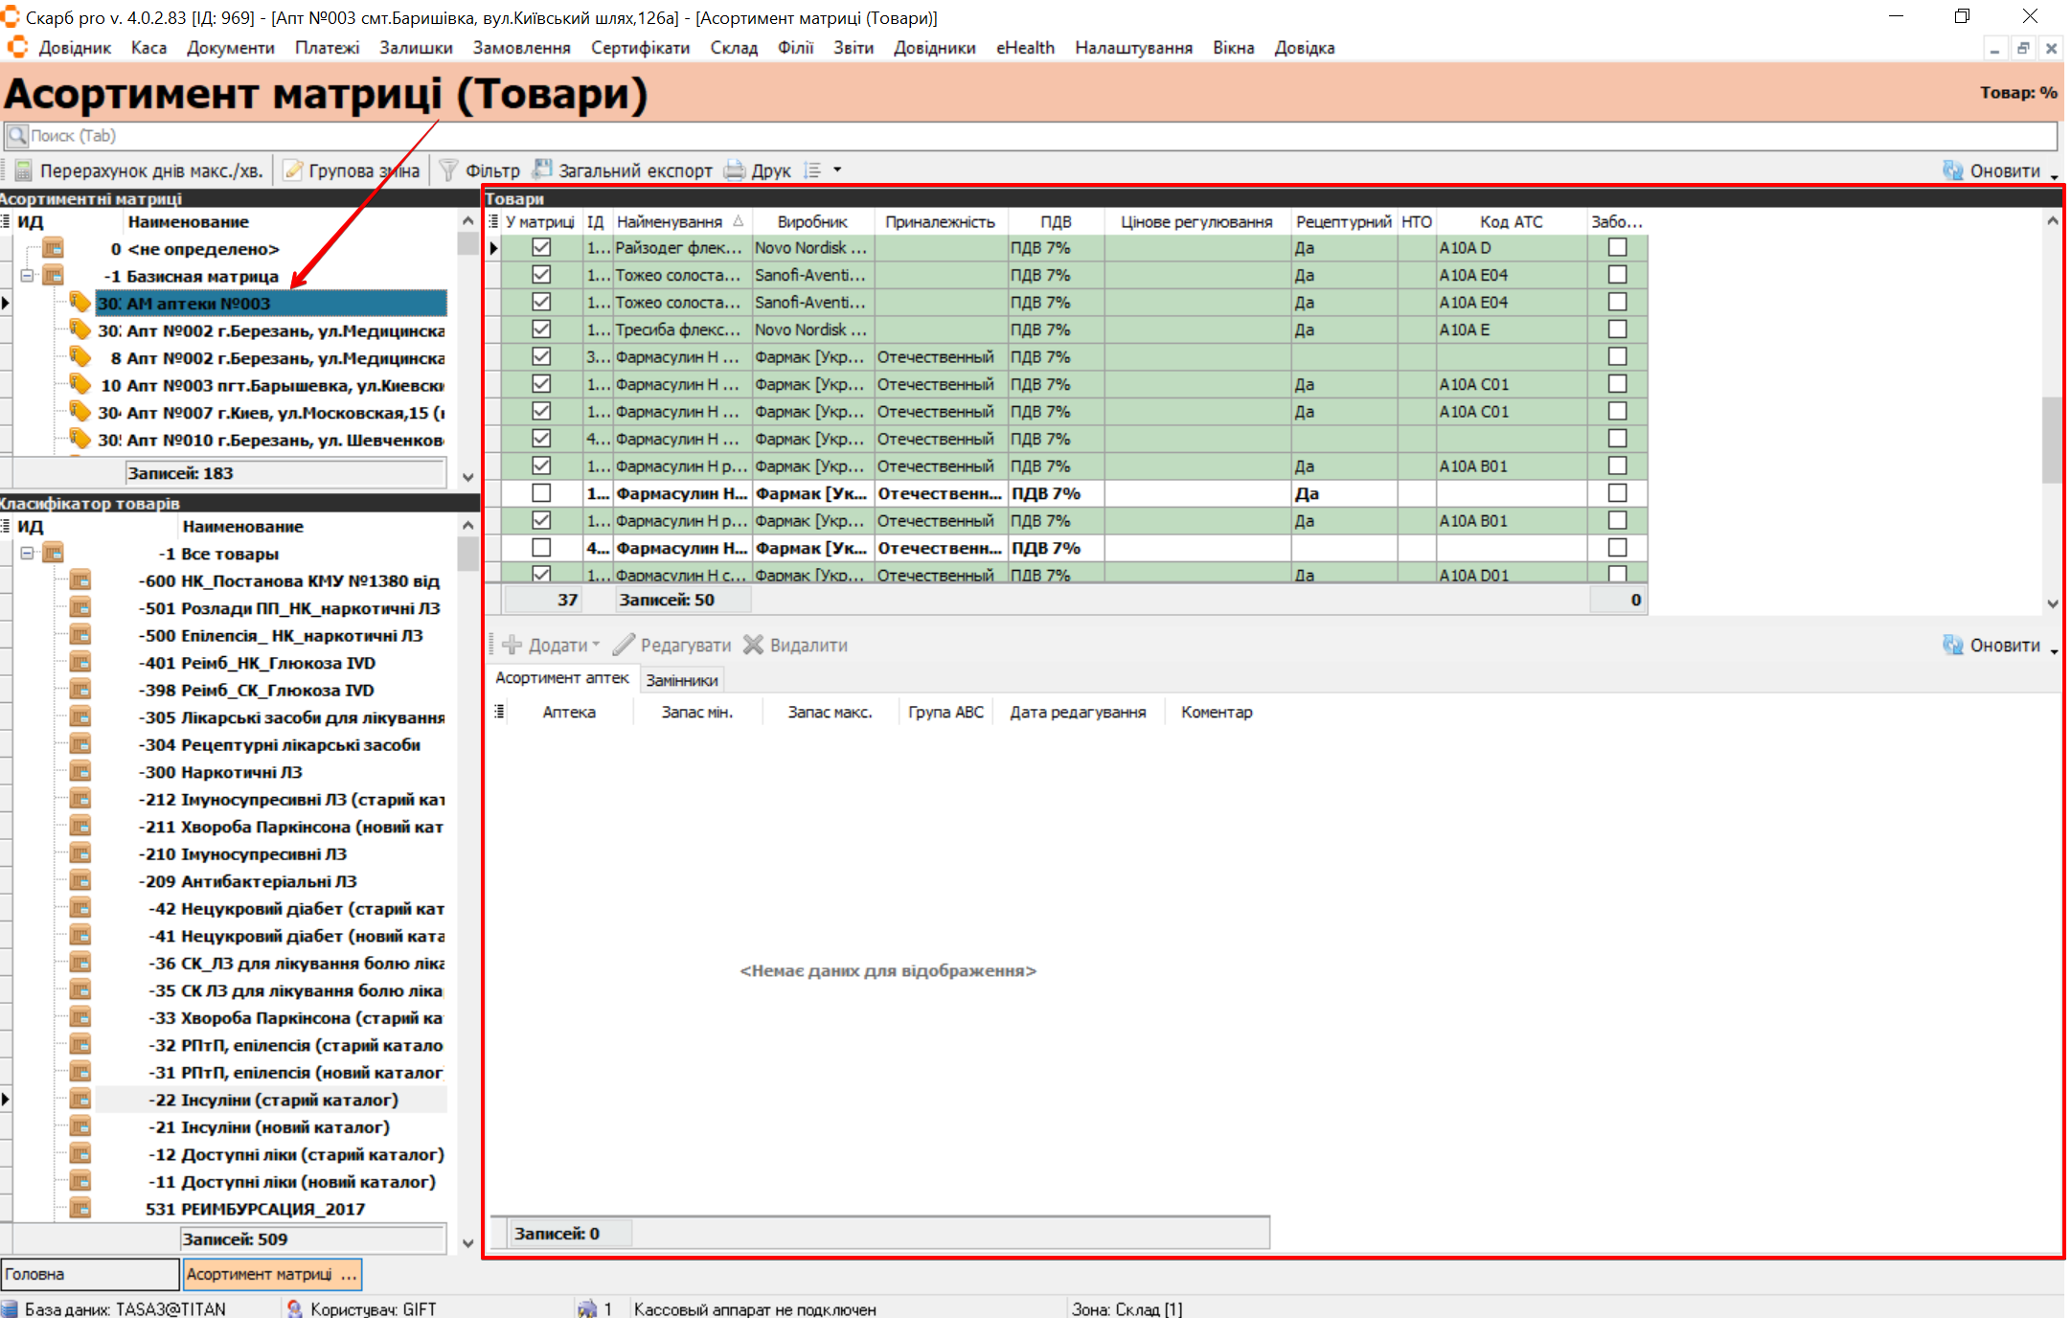Collapse the Все товары classifier node
The height and width of the screenshot is (1318, 2071).
(x=28, y=554)
